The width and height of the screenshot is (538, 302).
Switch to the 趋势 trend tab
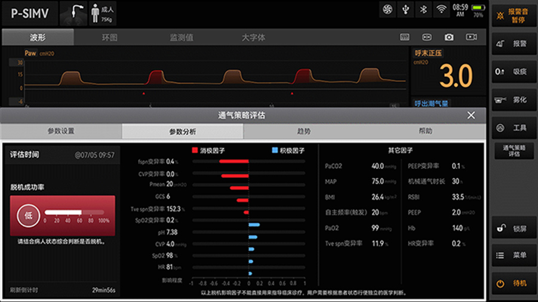[x=303, y=131]
